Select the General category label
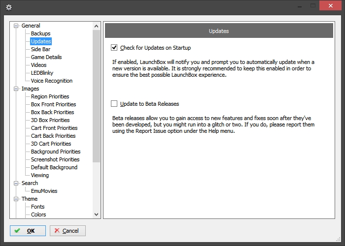Image resolution: width=345 pixels, height=246 pixels. [31, 26]
